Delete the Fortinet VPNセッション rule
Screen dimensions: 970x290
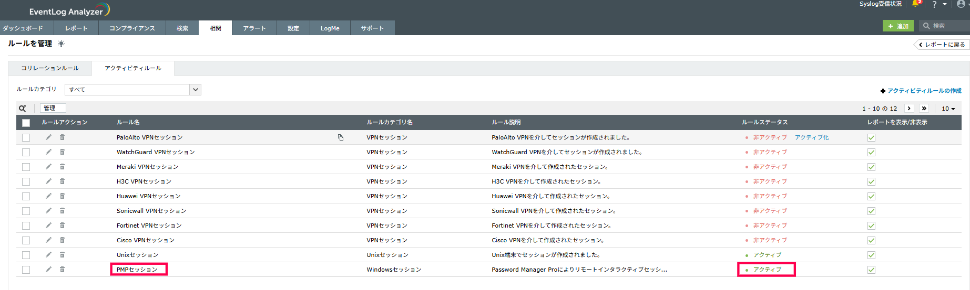(x=62, y=225)
